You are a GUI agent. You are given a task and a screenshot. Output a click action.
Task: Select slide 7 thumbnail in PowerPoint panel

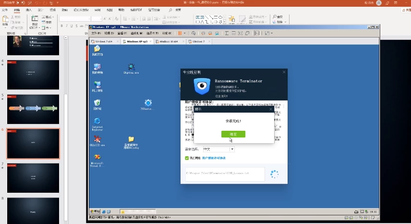pyautogui.click(x=33, y=178)
